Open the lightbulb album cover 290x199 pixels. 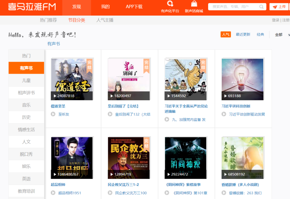pyautogui.click(x=242, y=79)
